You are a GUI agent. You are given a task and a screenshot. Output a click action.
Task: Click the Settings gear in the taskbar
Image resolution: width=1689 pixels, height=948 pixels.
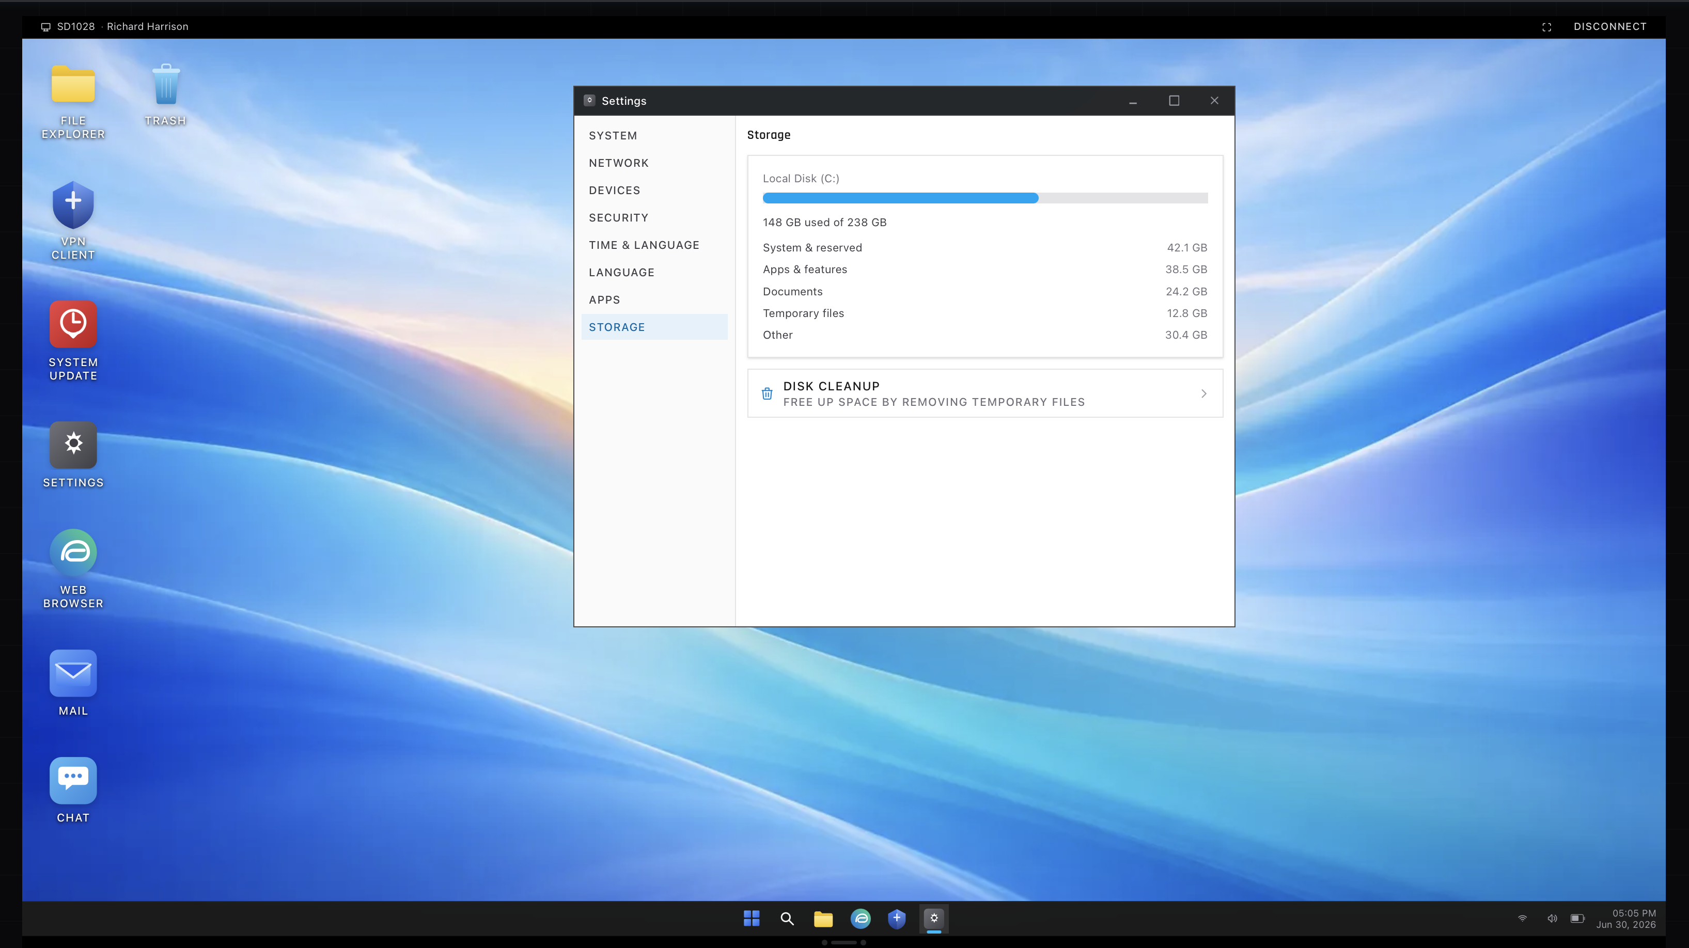coord(934,919)
